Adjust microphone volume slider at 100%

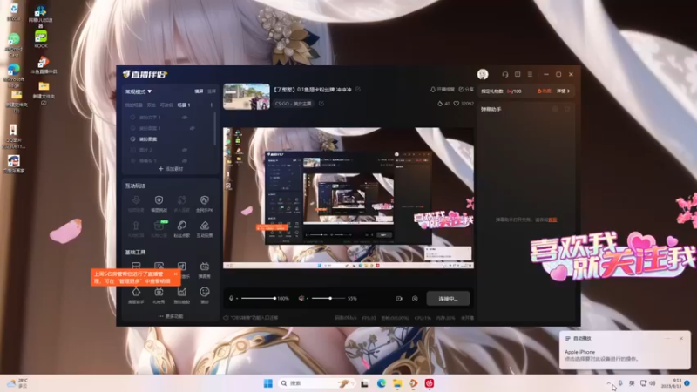258,298
